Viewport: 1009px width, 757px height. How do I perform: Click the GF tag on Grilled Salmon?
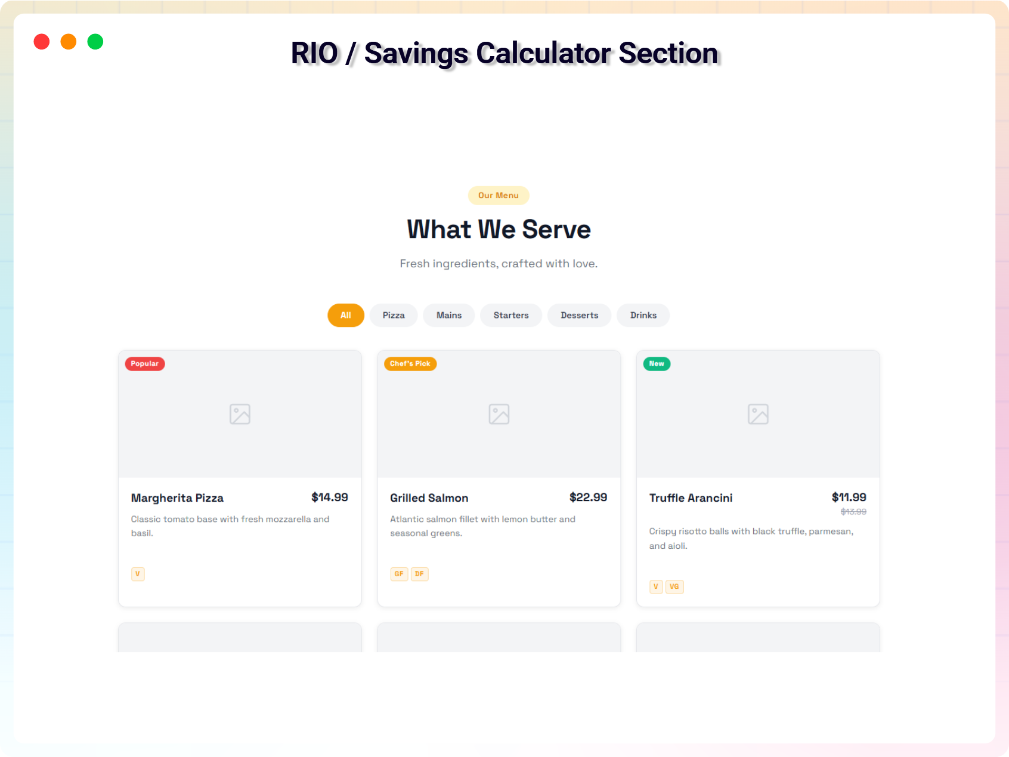tap(399, 574)
